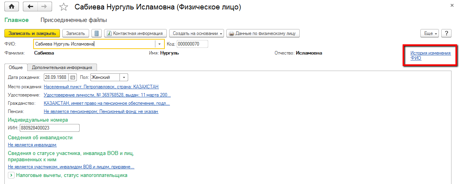Open История изменения ФИО link
Image resolution: width=459 pixels, height=184 pixels.
click(x=430, y=55)
